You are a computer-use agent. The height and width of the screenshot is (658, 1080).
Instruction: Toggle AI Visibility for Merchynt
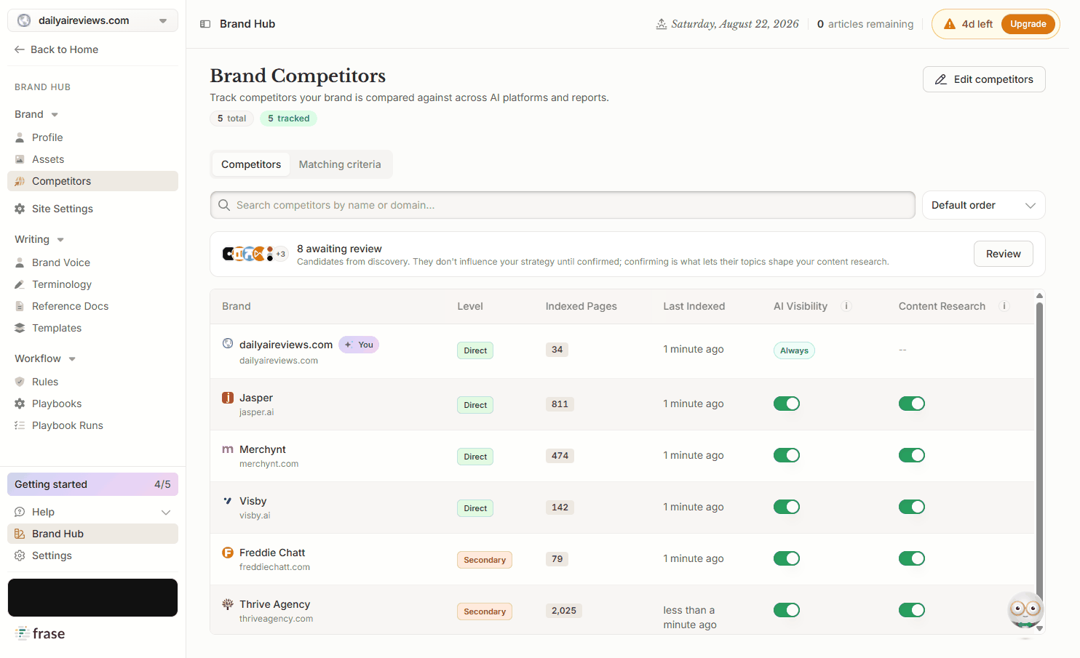tap(787, 455)
